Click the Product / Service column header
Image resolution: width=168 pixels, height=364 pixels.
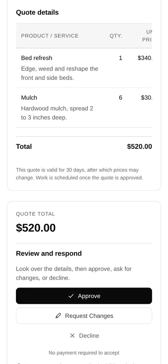50,36
